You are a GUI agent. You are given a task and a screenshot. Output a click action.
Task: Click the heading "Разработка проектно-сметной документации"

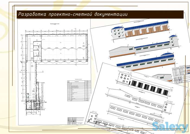click(x=73, y=14)
